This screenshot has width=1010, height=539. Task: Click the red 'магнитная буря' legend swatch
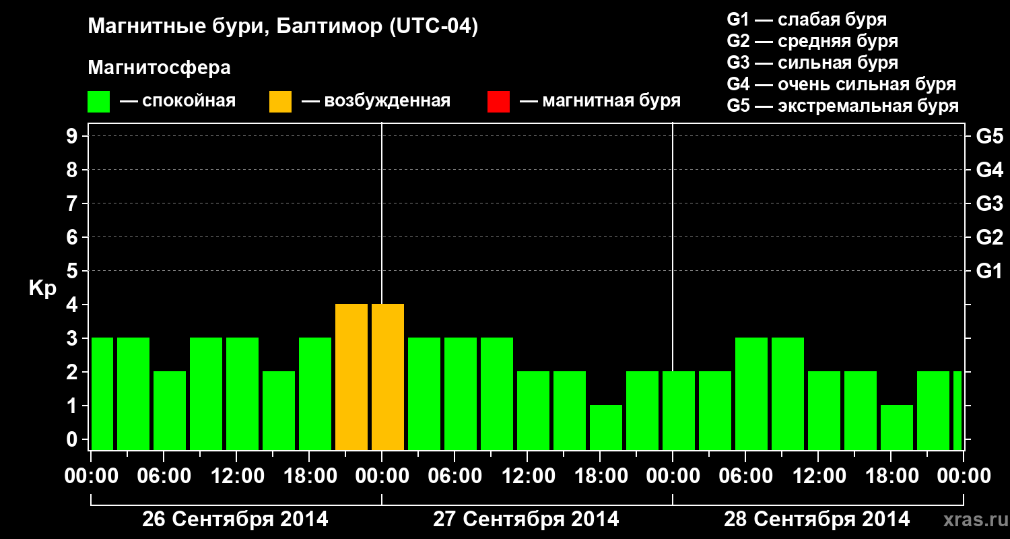(498, 102)
